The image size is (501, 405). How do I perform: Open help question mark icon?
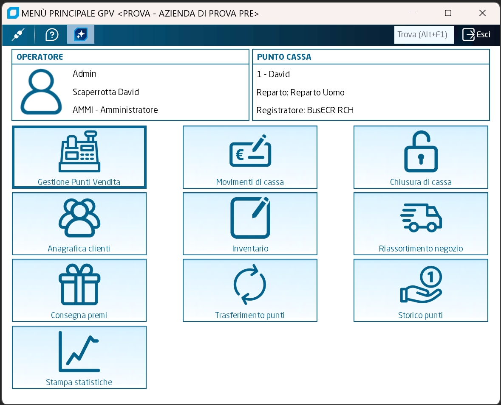52,35
